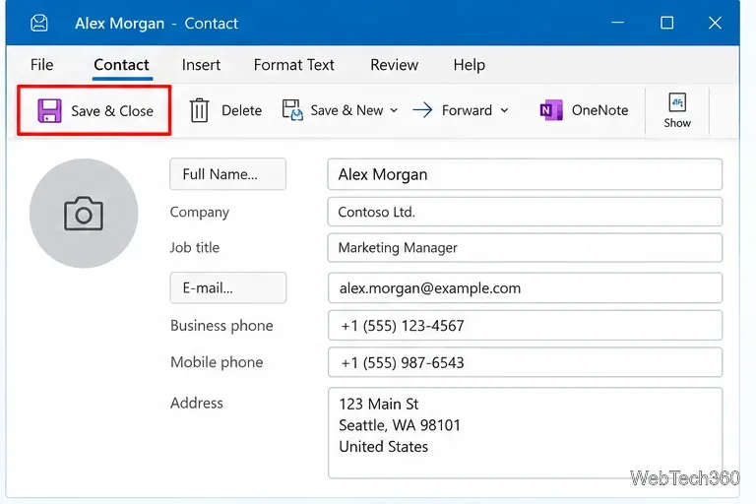Open the Forward dropdown chevron

tap(504, 110)
